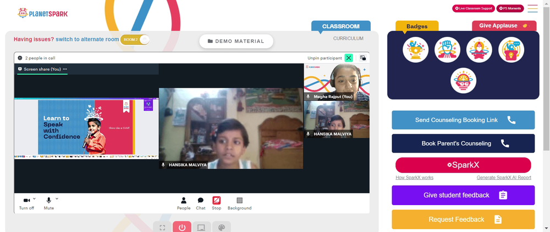
Task: Expand camera options chevron
Action: pos(34,199)
